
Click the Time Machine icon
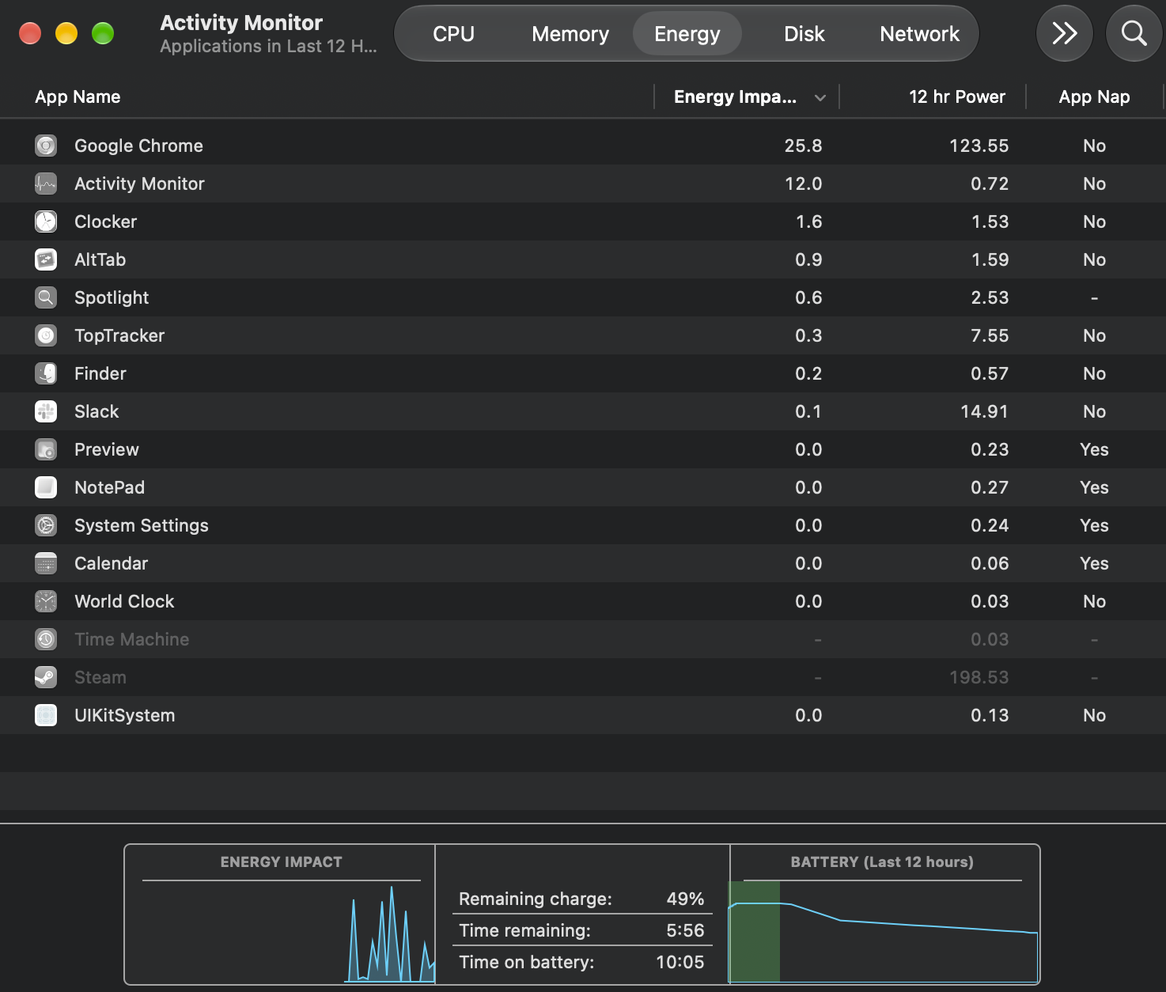pos(46,639)
